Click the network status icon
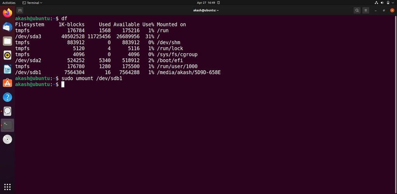Image resolution: width=397 pixels, height=194 pixels. 376,3
